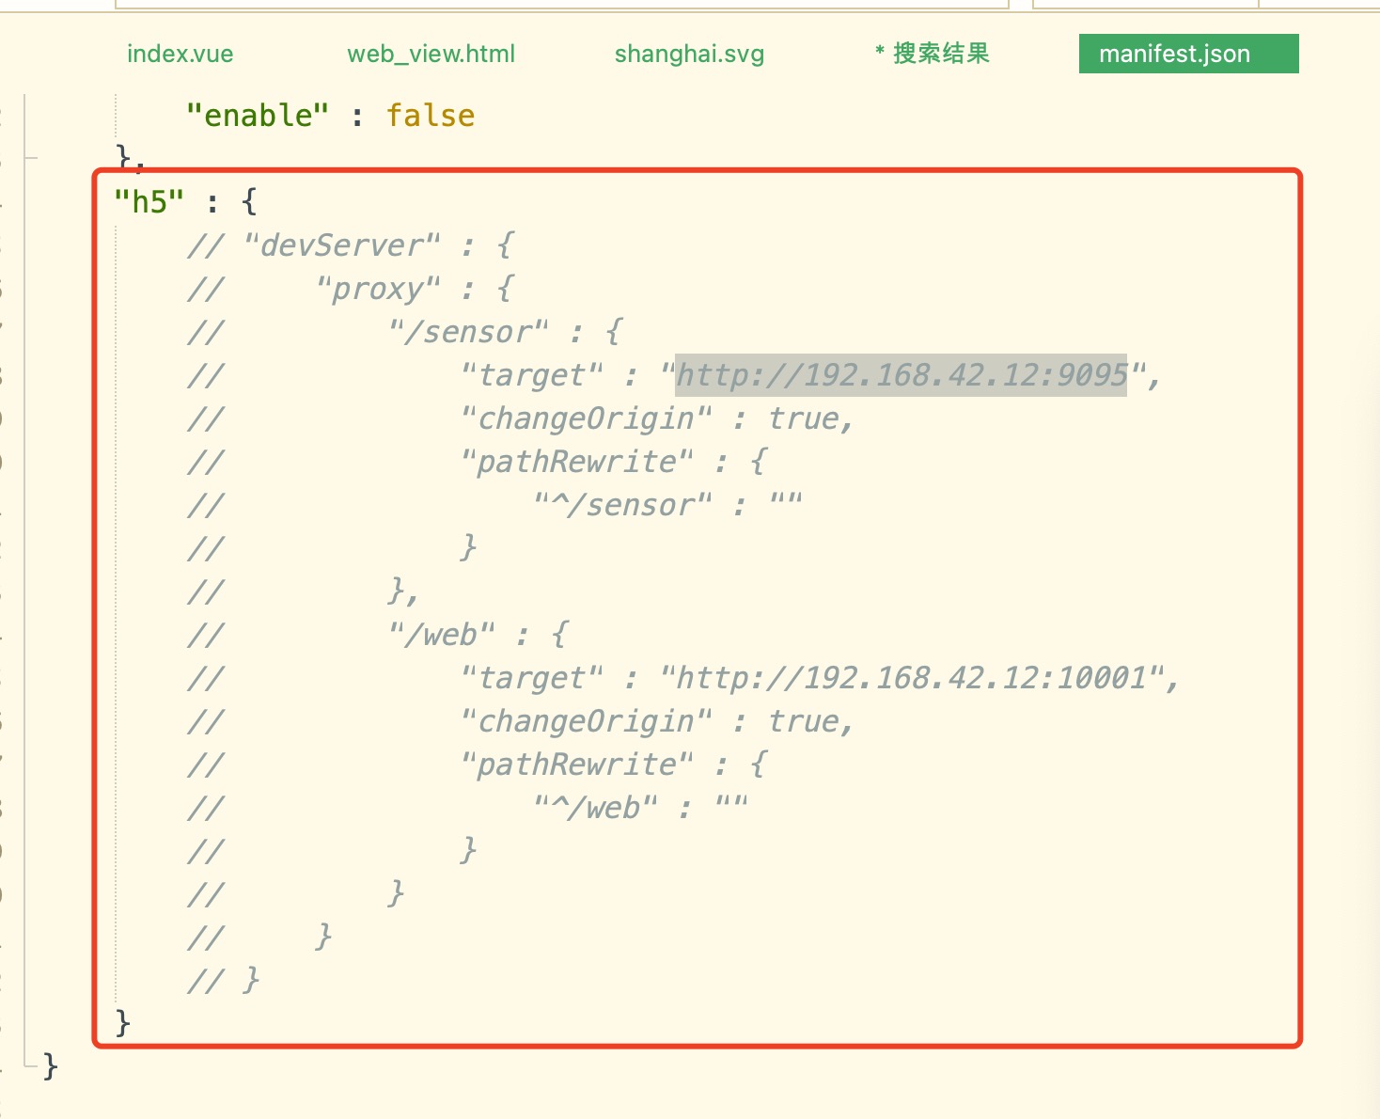The image size is (1380, 1119).
Task: Click inside the input bar at the top
Action: click(x=564, y=5)
